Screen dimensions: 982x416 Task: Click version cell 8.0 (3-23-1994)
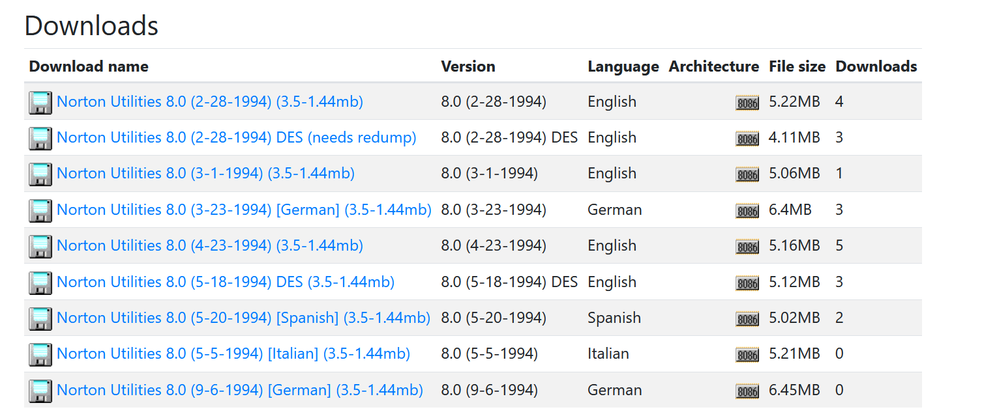494,210
